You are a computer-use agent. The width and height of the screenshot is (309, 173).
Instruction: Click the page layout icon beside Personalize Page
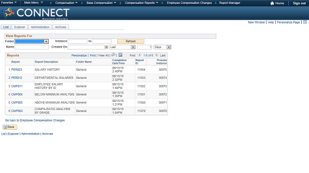coord(305,22)
